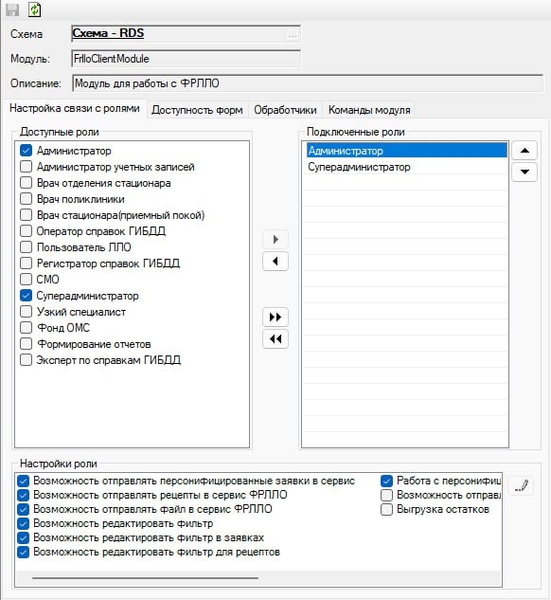The image size is (551, 600).
Task: Move selected role down with arrow
Action: [x=524, y=172]
